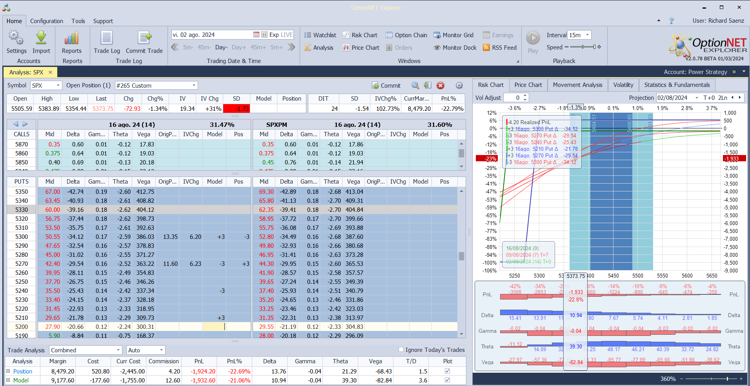Open the Monitor Grid window
This screenshot has width=750, height=386.
(x=453, y=35)
